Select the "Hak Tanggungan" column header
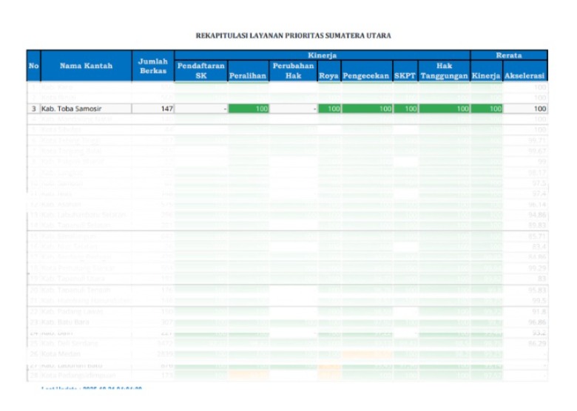This screenshot has width=577, height=411. click(x=444, y=71)
